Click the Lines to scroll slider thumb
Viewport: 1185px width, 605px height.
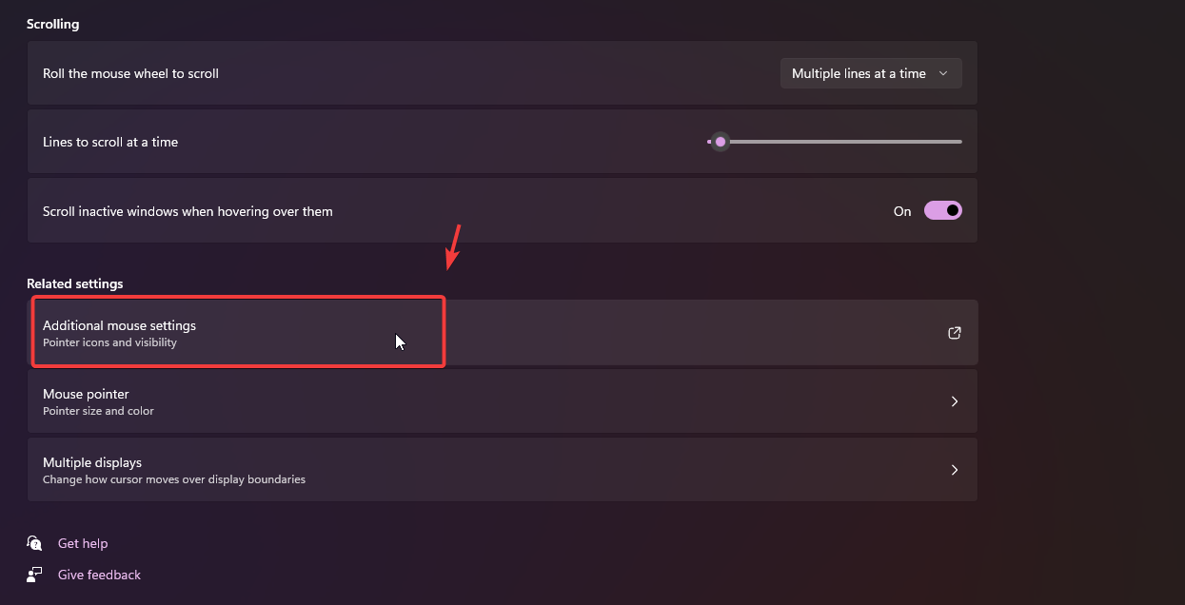[x=721, y=142]
